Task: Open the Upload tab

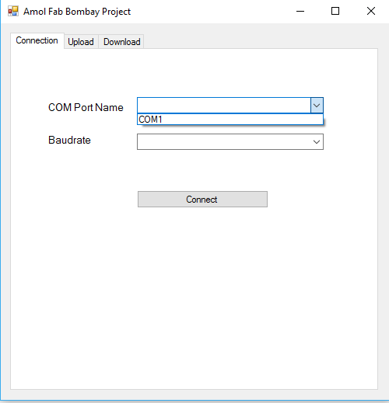Action: [81, 42]
